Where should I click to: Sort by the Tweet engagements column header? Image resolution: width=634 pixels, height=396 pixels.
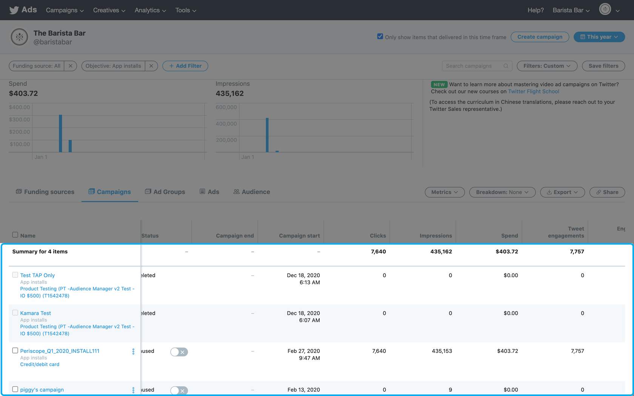(x=566, y=232)
